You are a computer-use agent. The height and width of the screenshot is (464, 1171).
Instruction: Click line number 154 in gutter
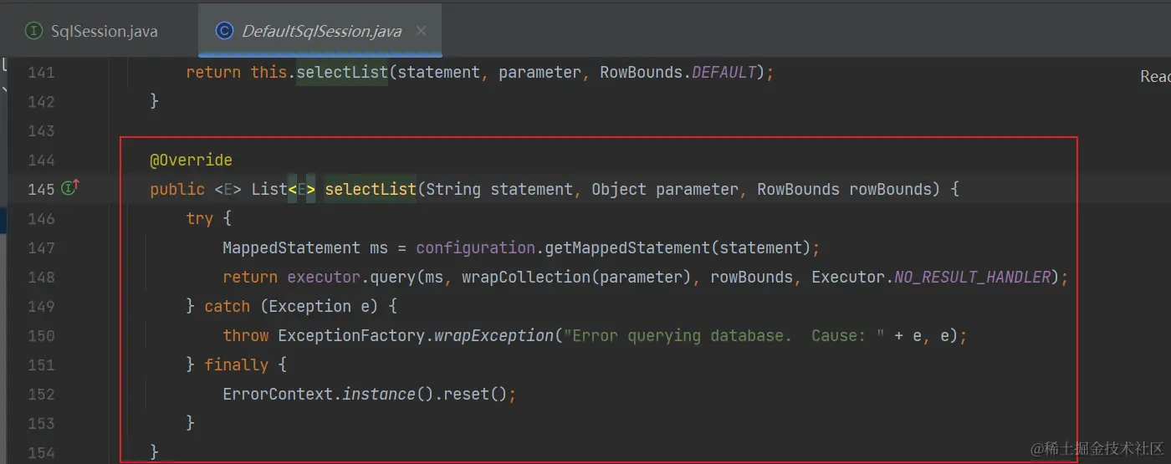(40, 452)
